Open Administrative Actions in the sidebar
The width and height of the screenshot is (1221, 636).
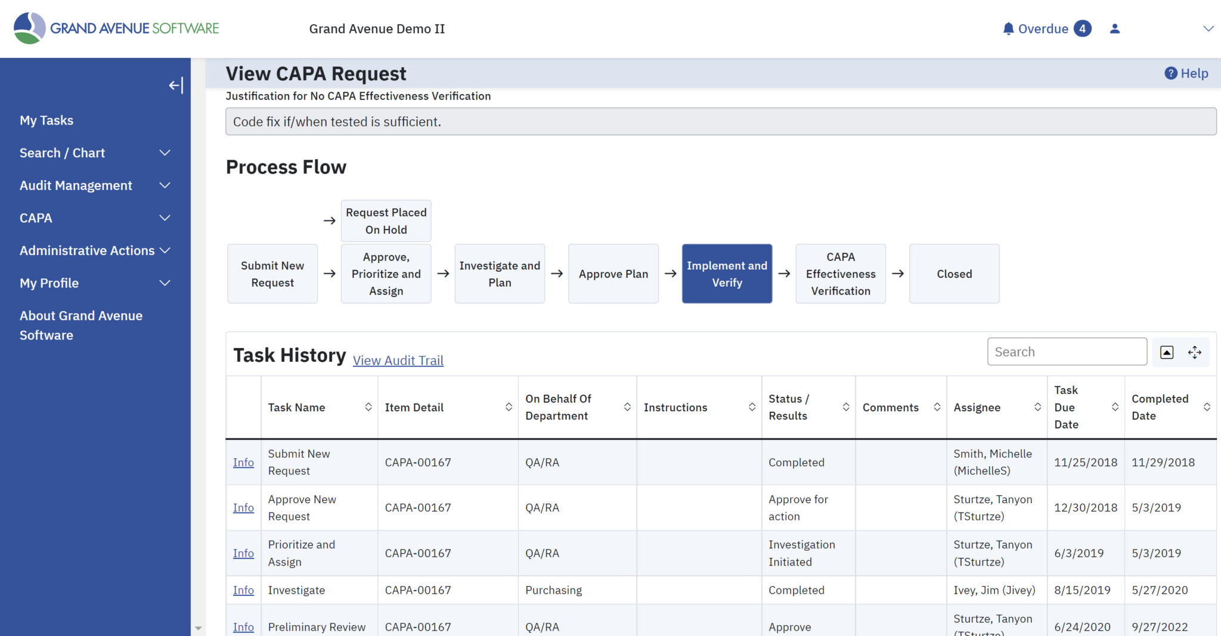click(87, 250)
